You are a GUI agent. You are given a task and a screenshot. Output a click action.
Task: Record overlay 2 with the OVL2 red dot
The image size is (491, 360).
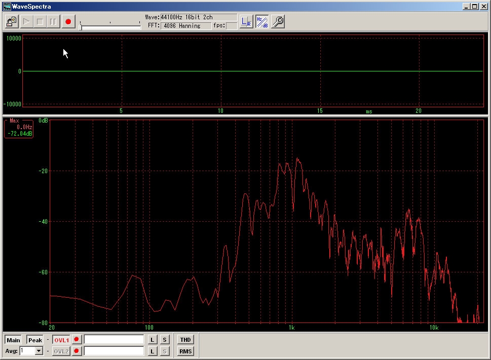77,351
